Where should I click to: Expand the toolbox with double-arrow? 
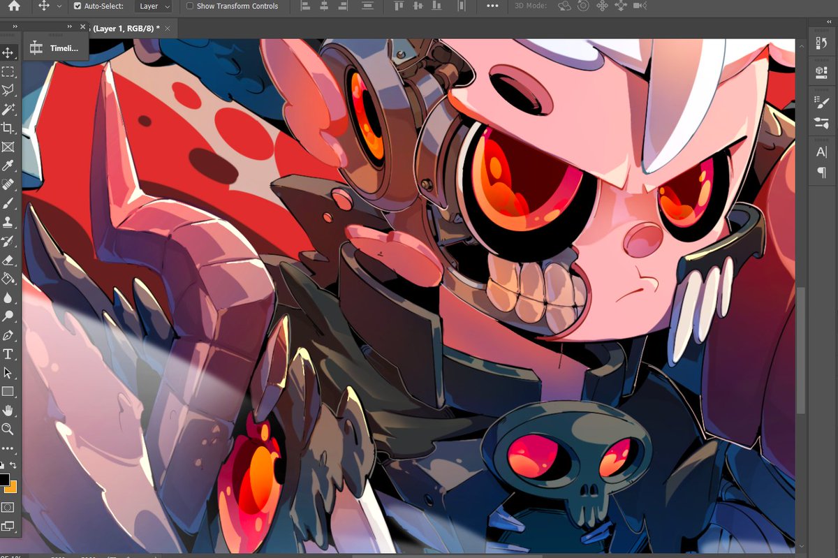pos(15,27)
